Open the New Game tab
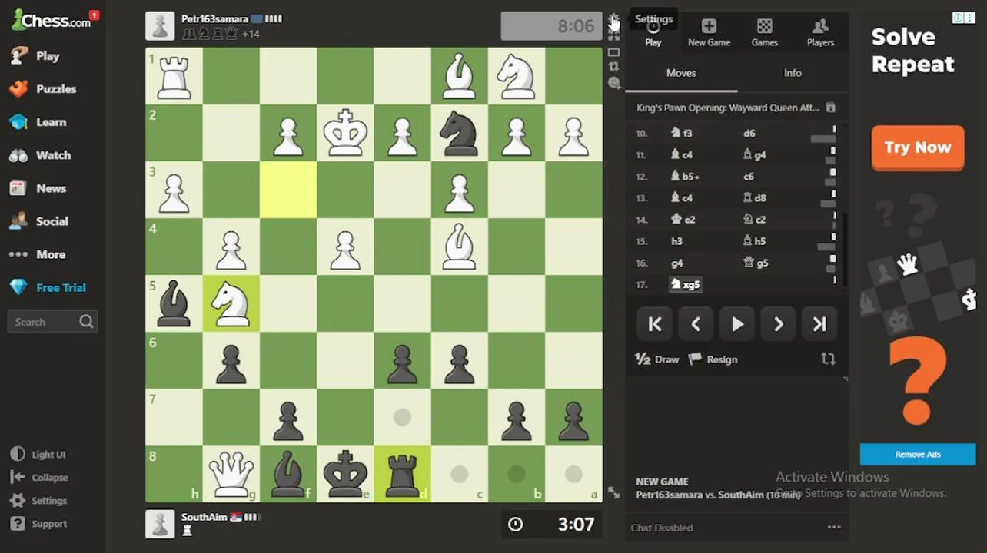Screen dimensions: 987x553 [x=709, y=32]
